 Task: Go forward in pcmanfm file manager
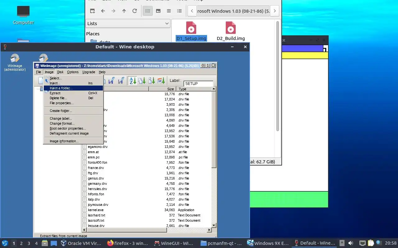tap(113, 11)
